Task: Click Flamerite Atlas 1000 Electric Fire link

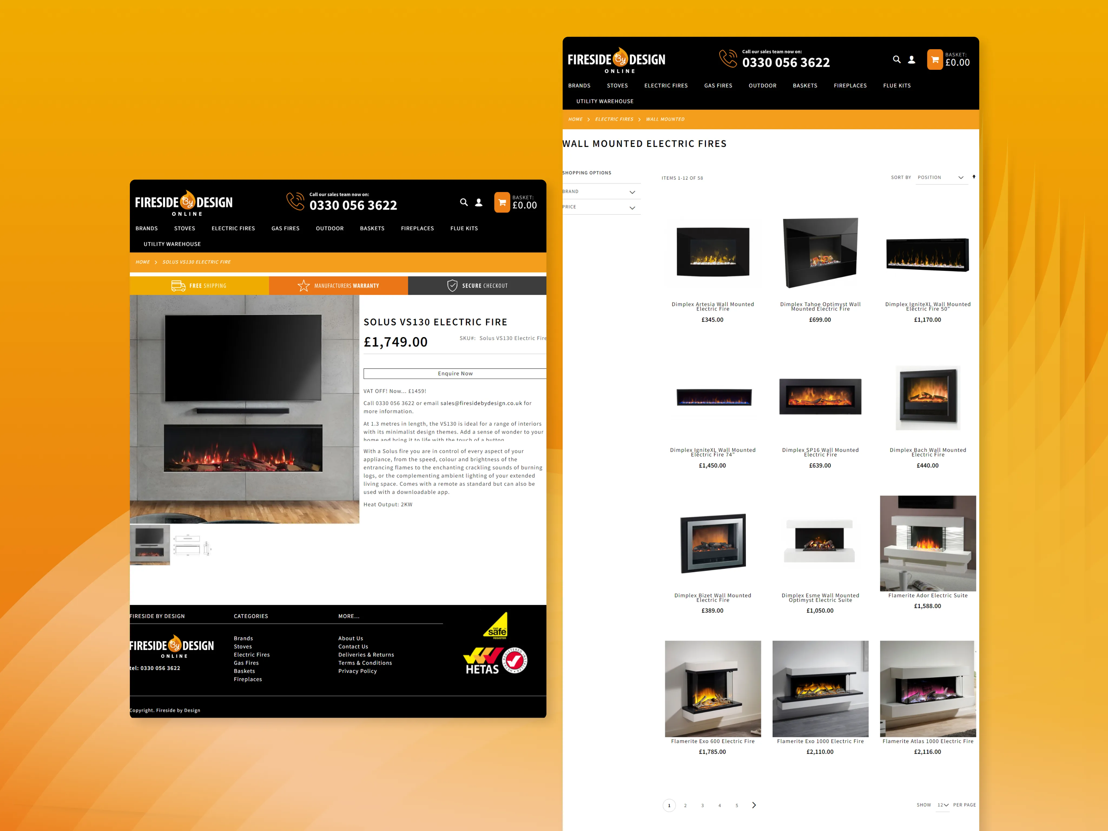Action: tap(927, 741)
